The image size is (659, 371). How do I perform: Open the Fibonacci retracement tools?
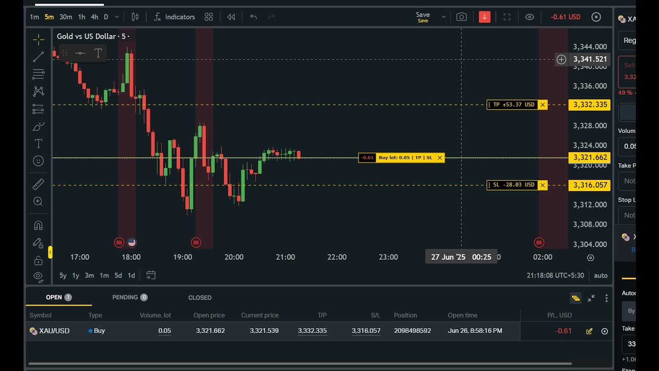click(x=38, y=74)
